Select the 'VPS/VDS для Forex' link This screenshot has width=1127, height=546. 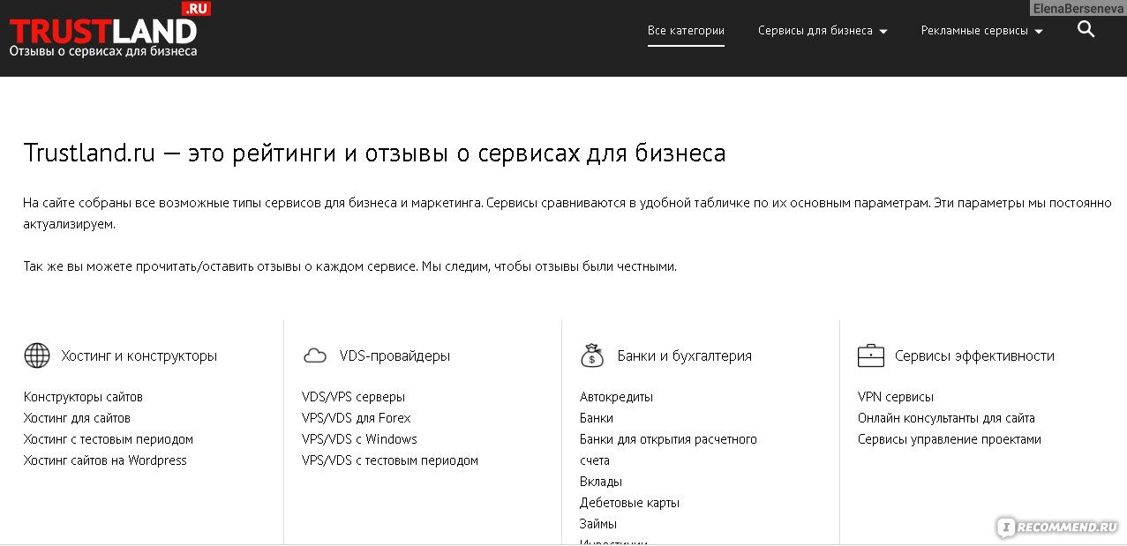tap(357, 418)
